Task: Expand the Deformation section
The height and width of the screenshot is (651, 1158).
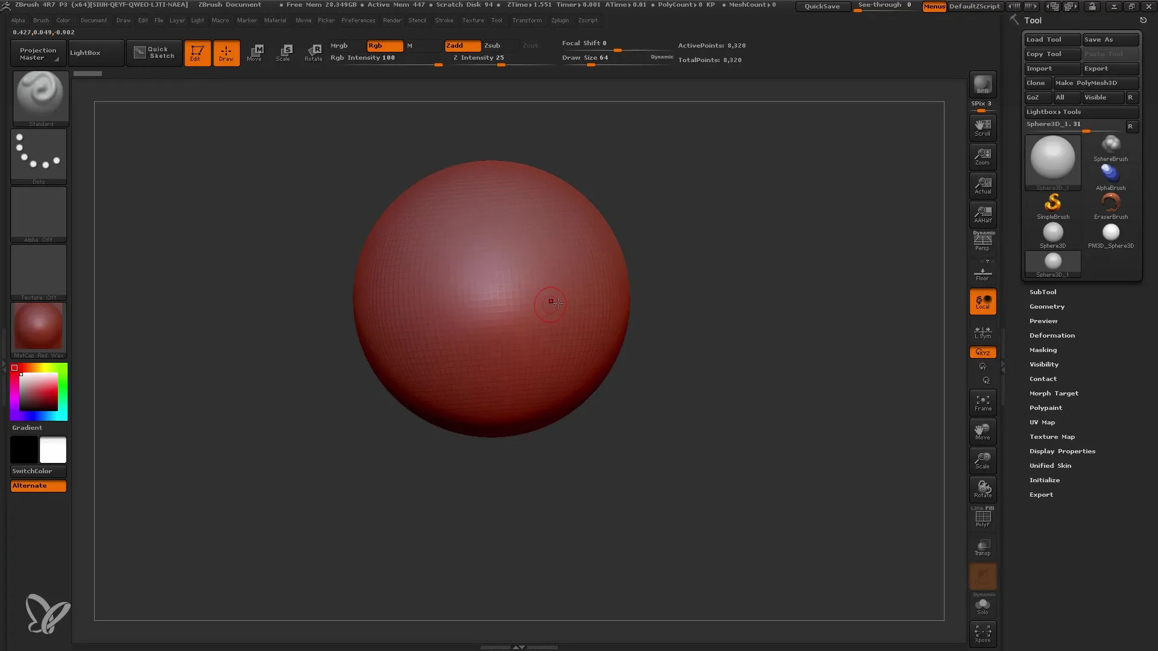Action: point(1052,335)
